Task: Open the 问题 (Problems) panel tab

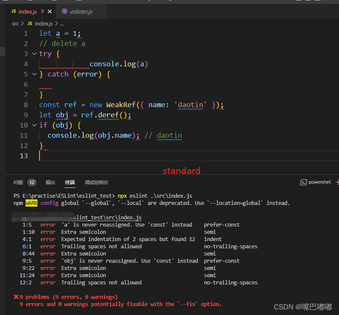Action: [18, 182]
